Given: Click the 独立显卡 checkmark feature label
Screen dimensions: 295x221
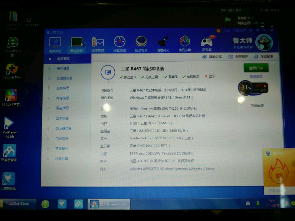Looking at the screenshot, I should 128,77.
